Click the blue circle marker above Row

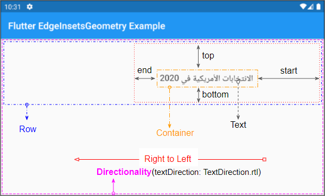[x=27, y=104]
